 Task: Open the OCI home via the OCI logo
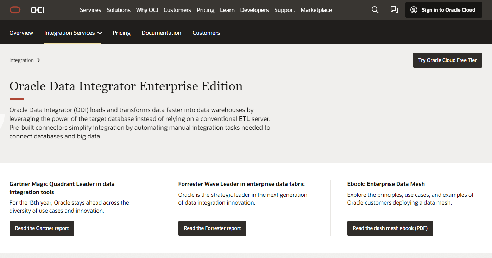tap(37, 10)
